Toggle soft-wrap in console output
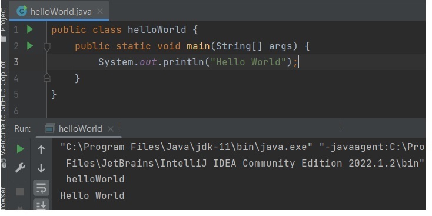This screenshot has width=432, height=216. click(x=41, y=188)
